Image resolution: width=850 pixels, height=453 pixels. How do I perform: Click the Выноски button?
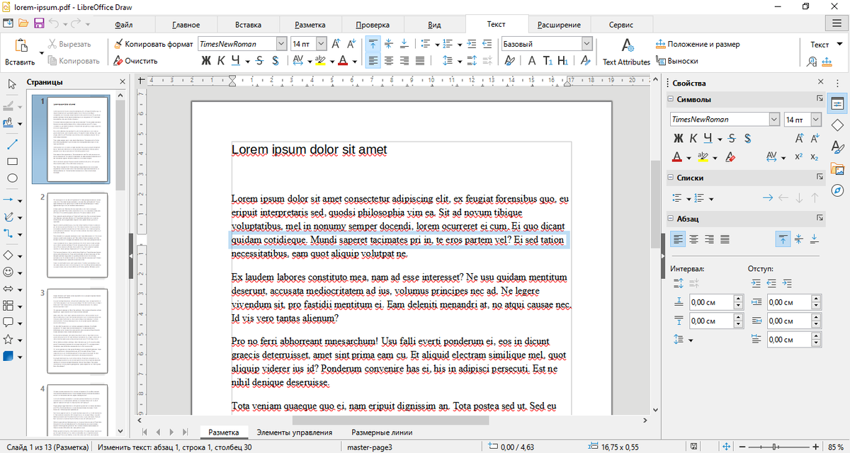pyautogui.click(x=677, y=61)
